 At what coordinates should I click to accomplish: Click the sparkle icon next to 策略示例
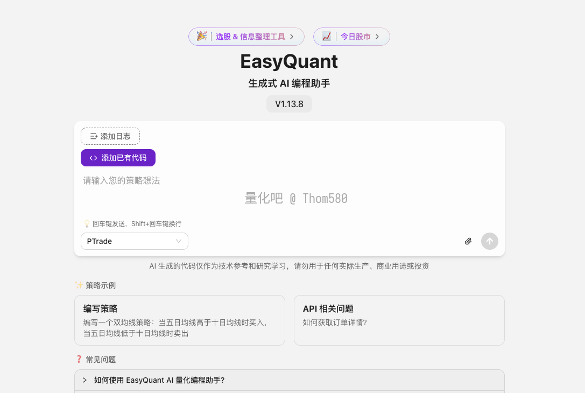click(79, 285)
